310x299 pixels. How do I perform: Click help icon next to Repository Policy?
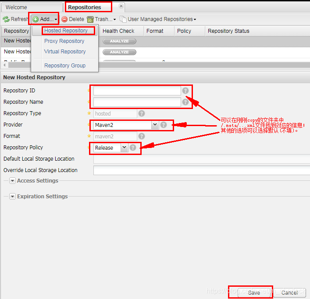[x=133, y=148]
